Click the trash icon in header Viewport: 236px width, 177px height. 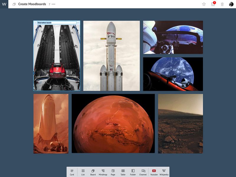click(222, 4)
